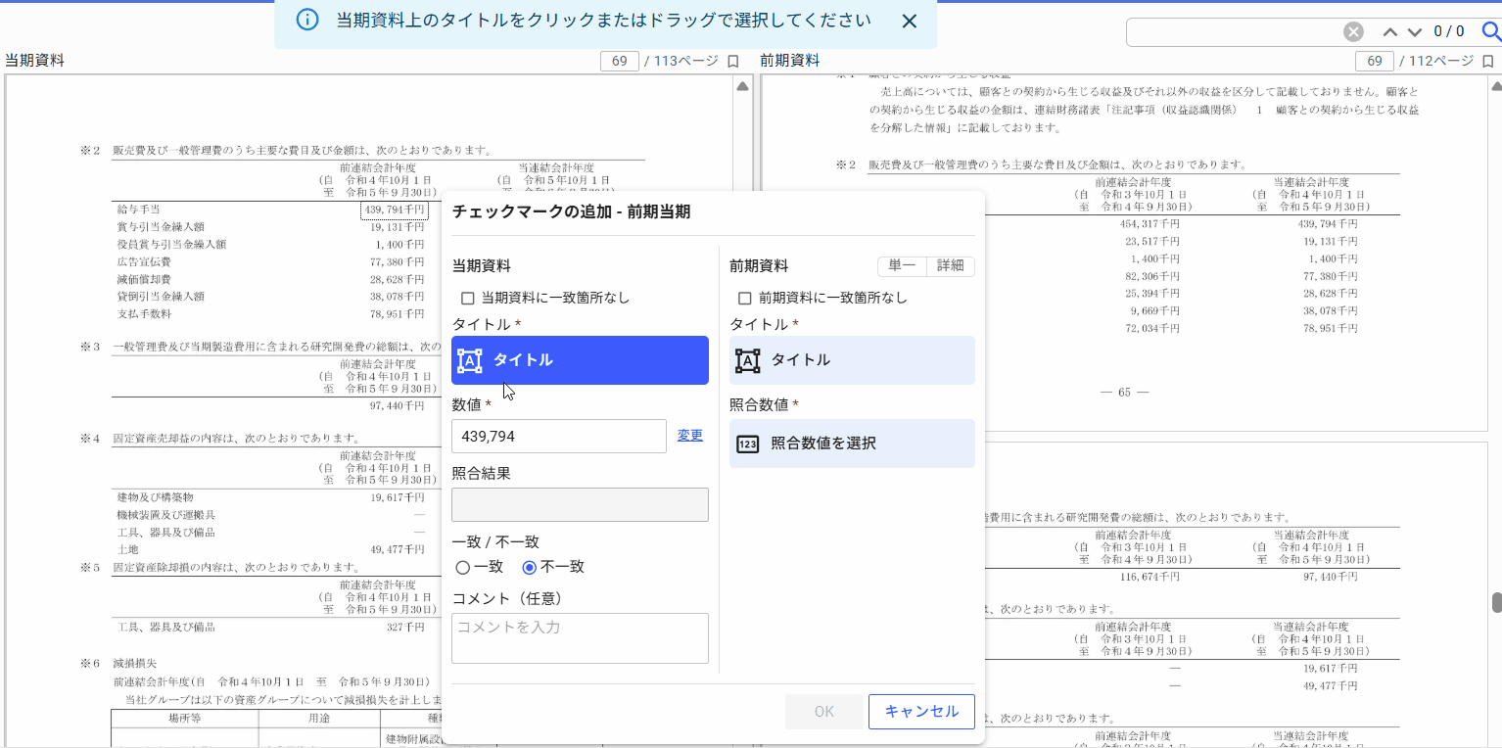
Task: Click the current-period タイトル selection button
Action: 580,360
